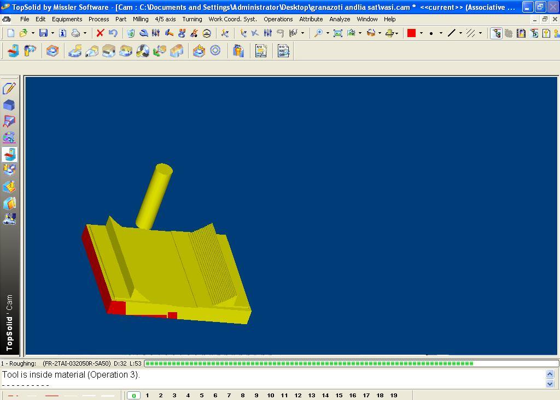Open the Equipments menu
This screenshot has height=400, width=560.
point(67,19)
